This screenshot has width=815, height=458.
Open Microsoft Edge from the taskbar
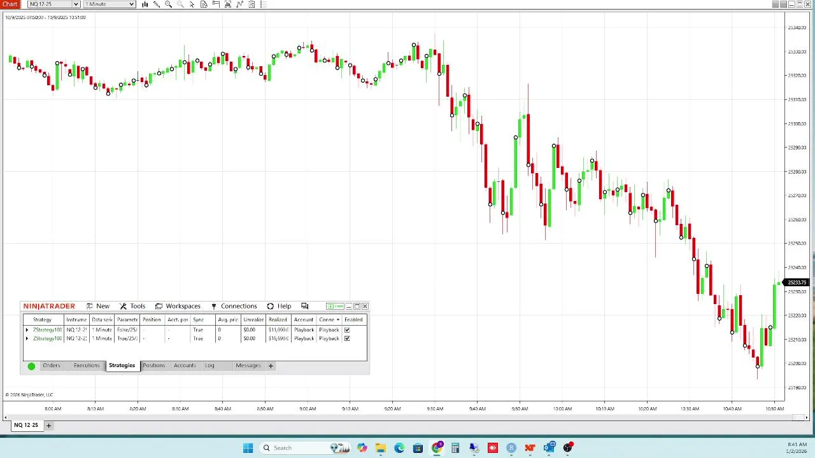click(399, 448)
